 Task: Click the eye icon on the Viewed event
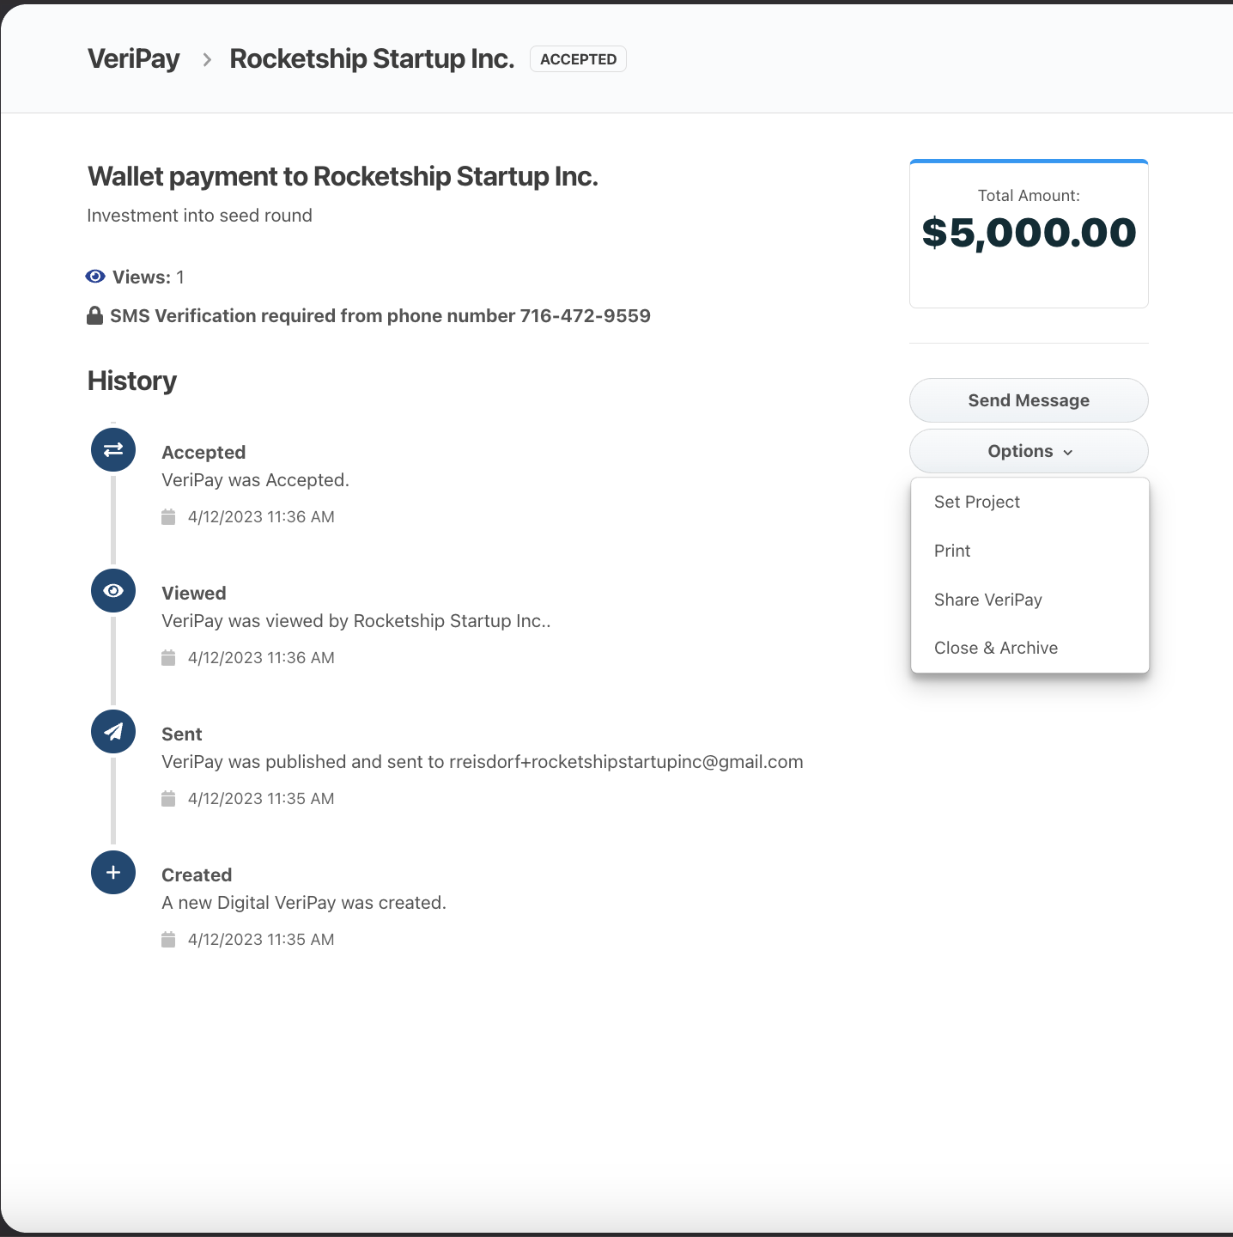(x=112, y=590)
